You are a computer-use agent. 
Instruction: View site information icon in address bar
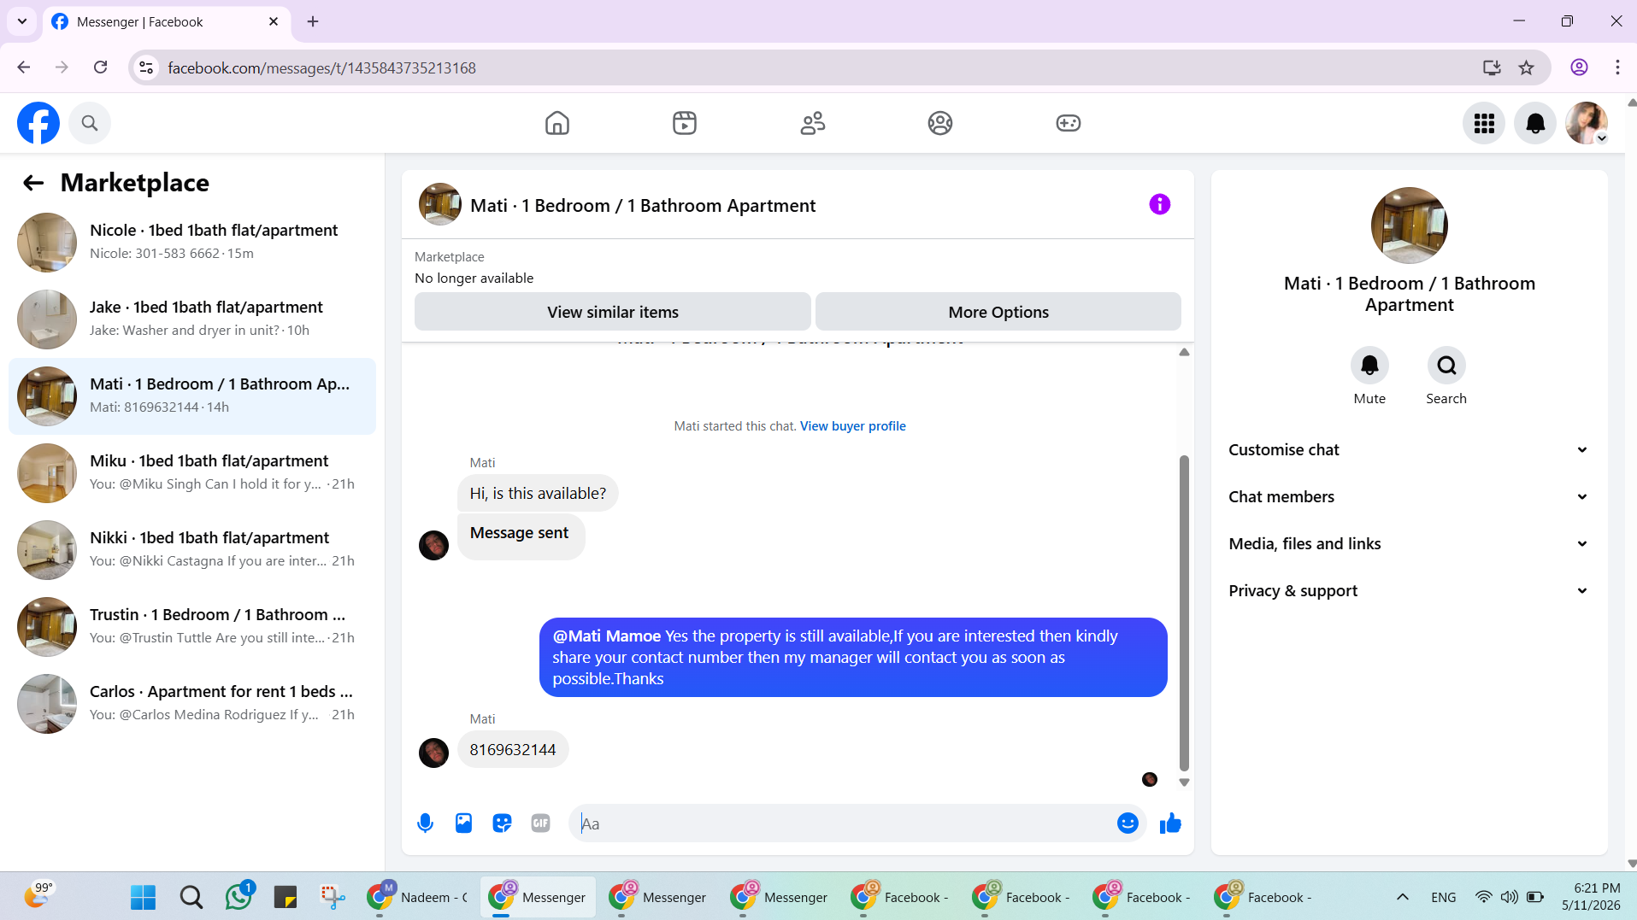pos(147,67)
